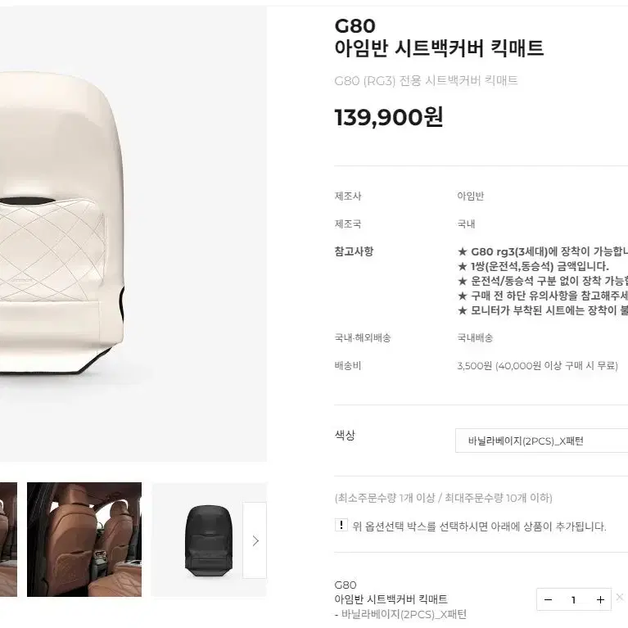This screenshot has width=628, height=628.
Task: Select the brown interior photo thumbnail
Action: coord(84,540)
